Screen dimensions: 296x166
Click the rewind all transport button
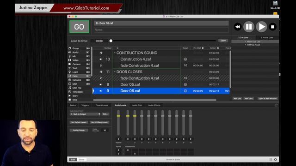pyautogui.click(x=237, y=27)
